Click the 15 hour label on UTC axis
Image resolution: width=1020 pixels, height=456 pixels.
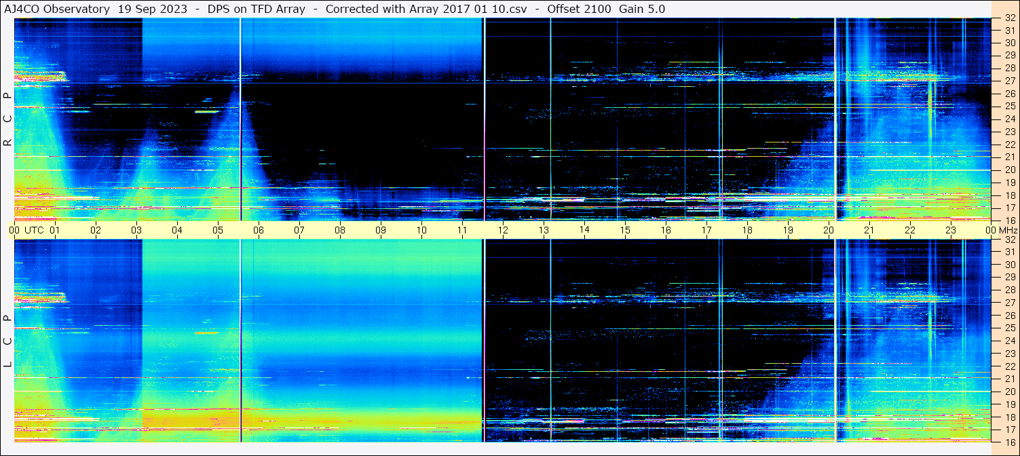coord(625,230)
